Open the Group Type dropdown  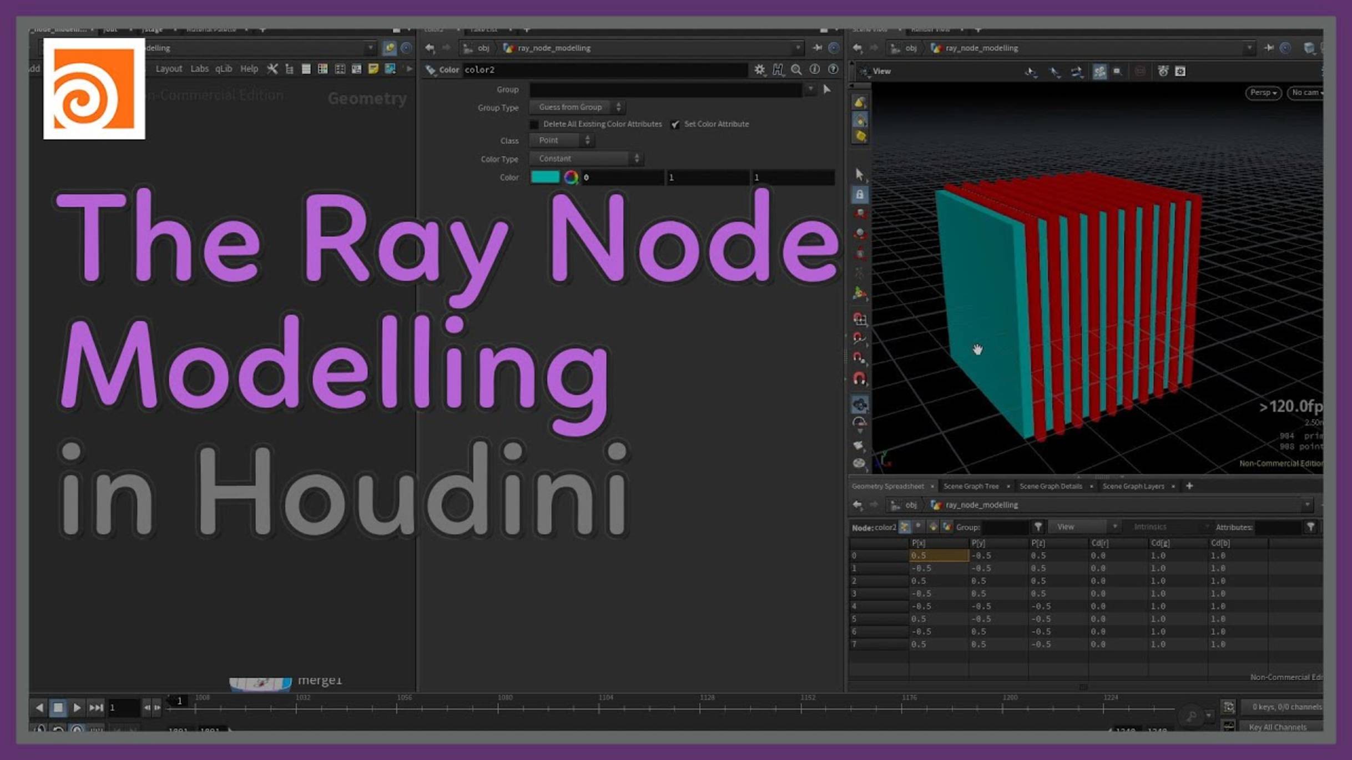click(x=577, y=107)
